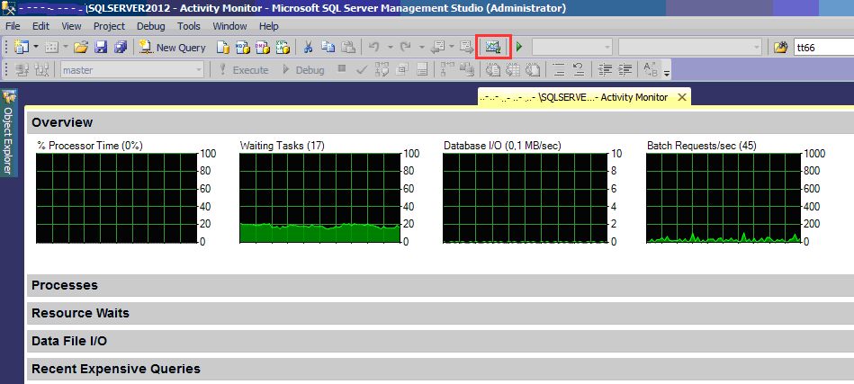Click the Open File folder icon
This screenshot has width=854, height=384.
click(x=81, y=48)
